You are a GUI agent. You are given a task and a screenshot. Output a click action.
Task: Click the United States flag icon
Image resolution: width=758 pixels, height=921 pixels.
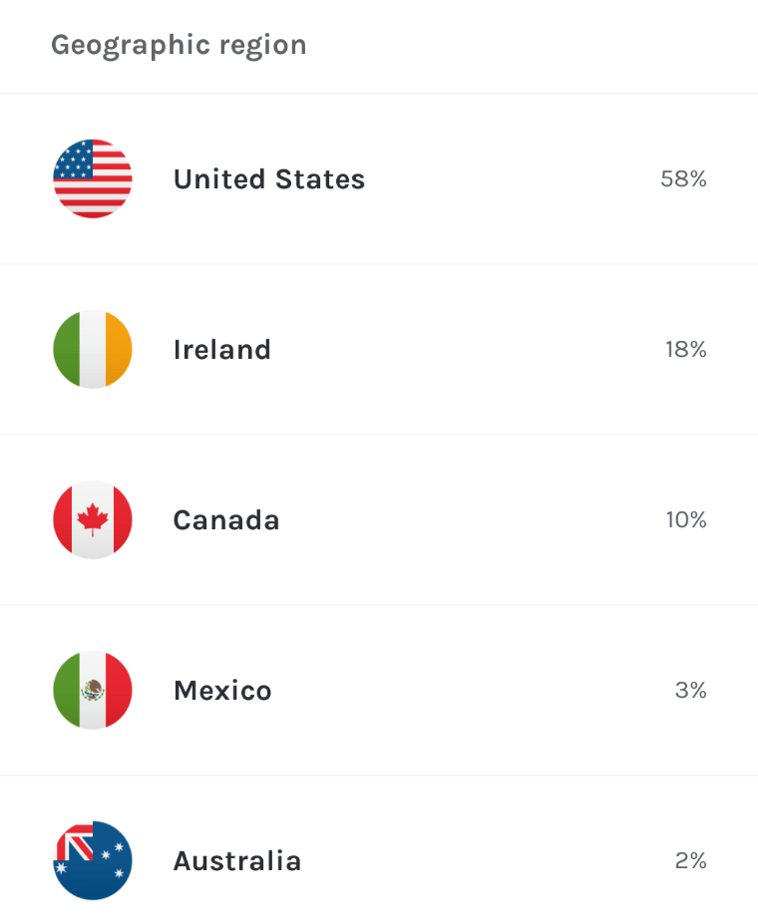click(x=92, y=178)
